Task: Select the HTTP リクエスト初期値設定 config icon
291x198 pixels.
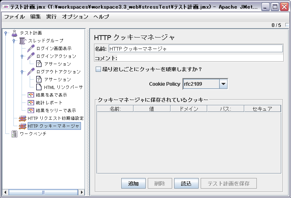Action: tap(23, 118)
